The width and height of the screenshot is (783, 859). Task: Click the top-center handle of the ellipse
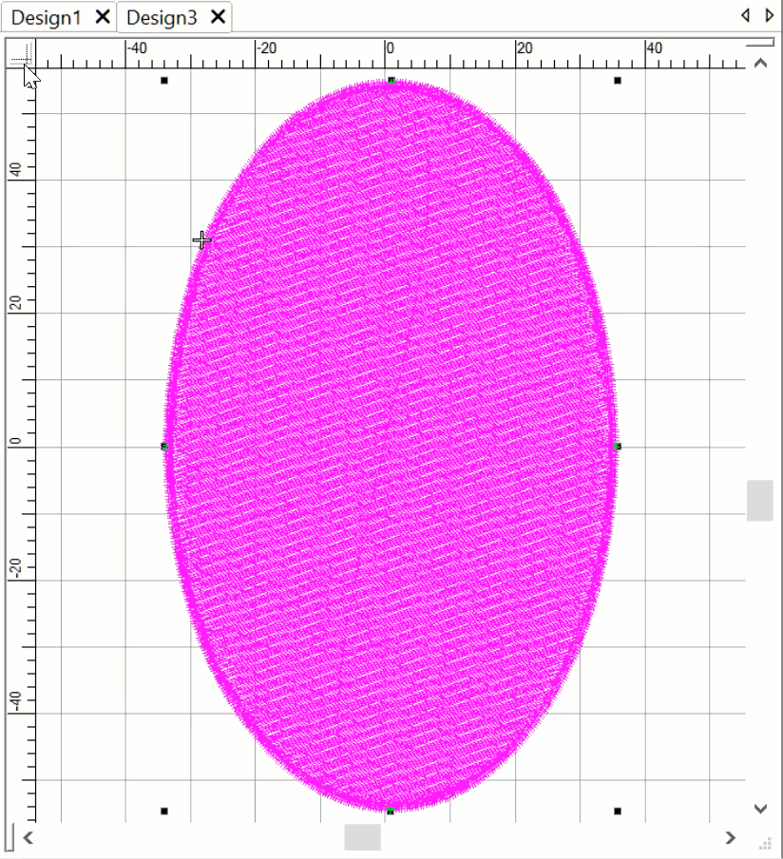point(391,81)
